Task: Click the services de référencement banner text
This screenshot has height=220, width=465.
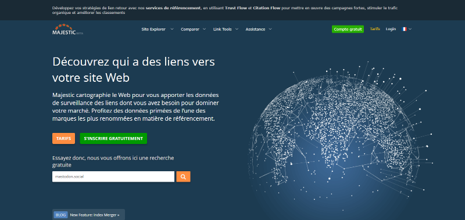Action: click(173, 8)
